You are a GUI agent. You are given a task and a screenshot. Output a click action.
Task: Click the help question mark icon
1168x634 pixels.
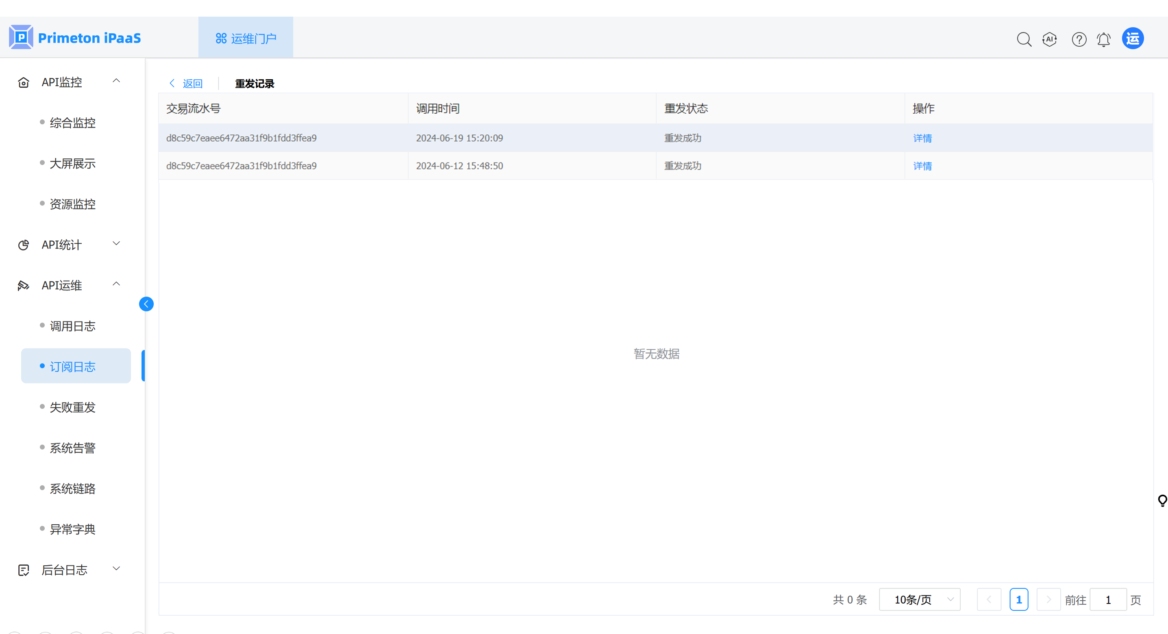[x=1079, y=39]
